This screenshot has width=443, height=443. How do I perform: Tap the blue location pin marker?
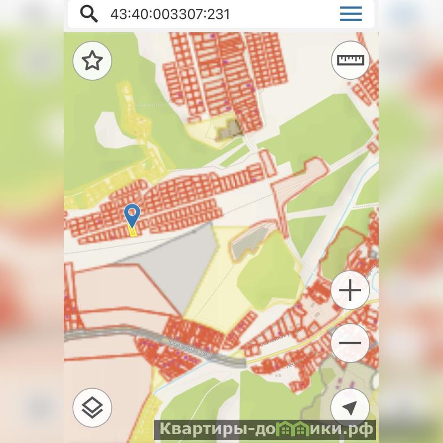tap(132, 215)
